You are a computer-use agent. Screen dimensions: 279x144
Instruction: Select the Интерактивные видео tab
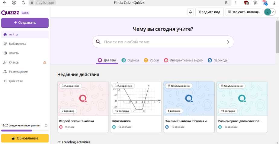[183, 60]
